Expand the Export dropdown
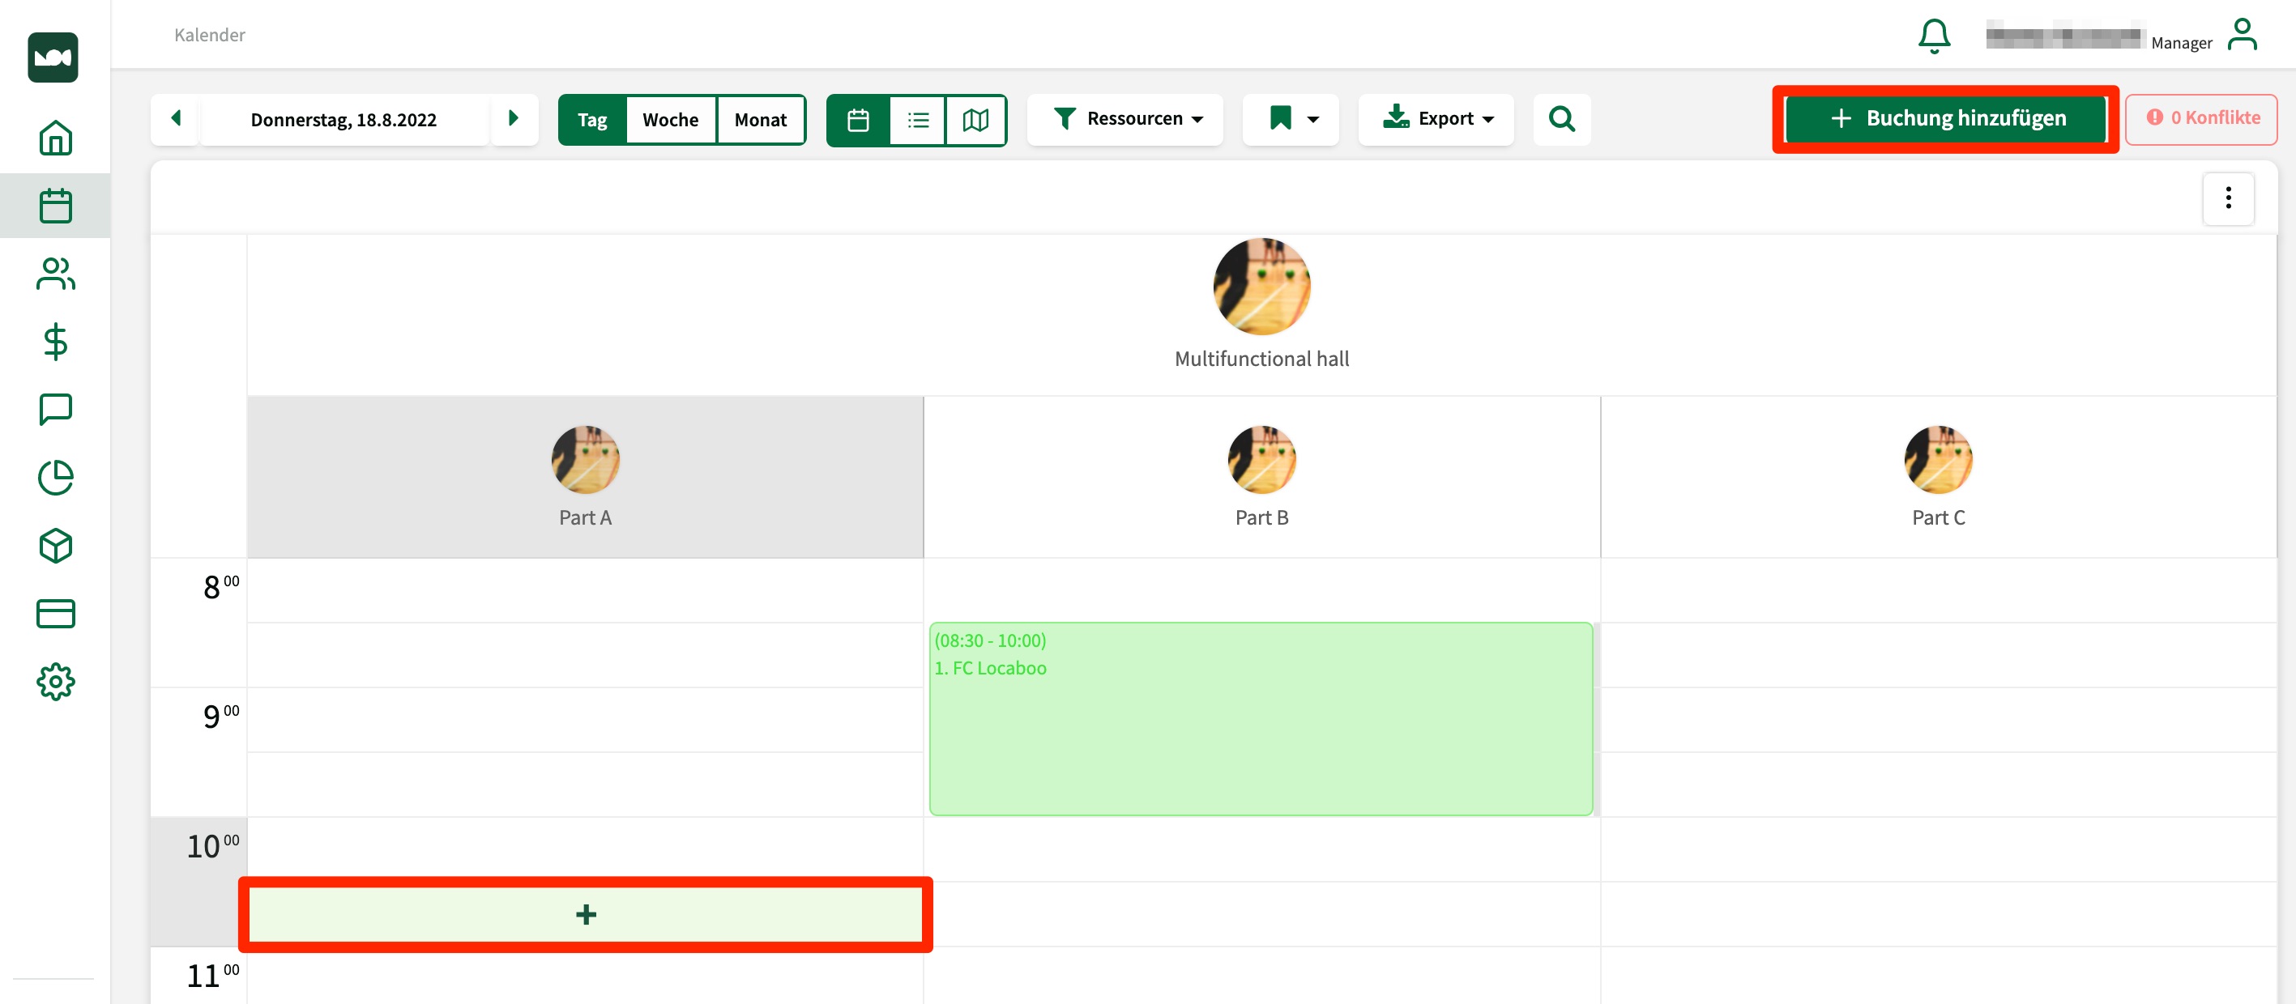The image size is (2296, 1004). [x=1436, y=118]
